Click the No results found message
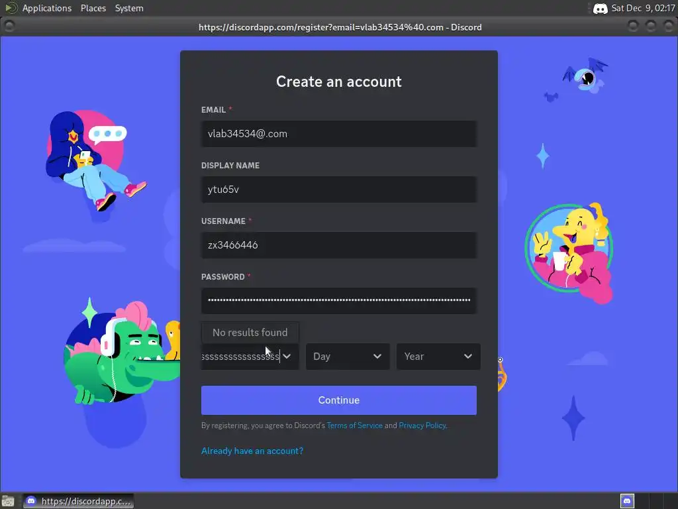The image size is (678, 509). click(x=250, y=333)
